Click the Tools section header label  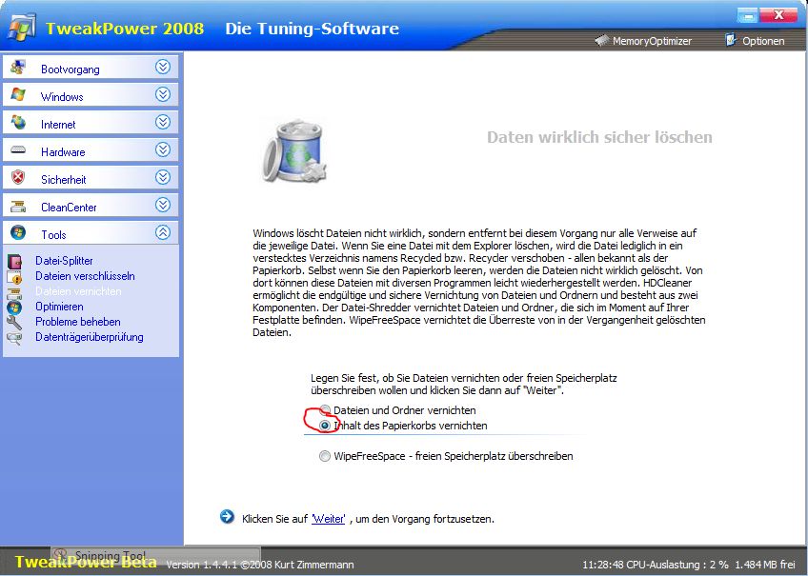coord(53,235)
